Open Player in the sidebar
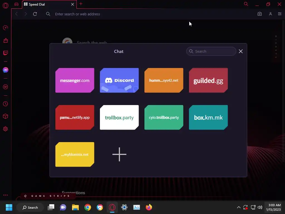The height and width of the screenshot is (214, 285). click(6, 87)
